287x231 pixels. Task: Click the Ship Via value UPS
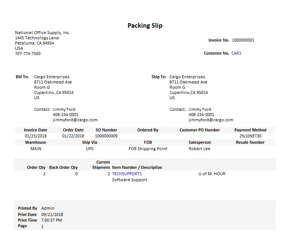pos(90,149)
